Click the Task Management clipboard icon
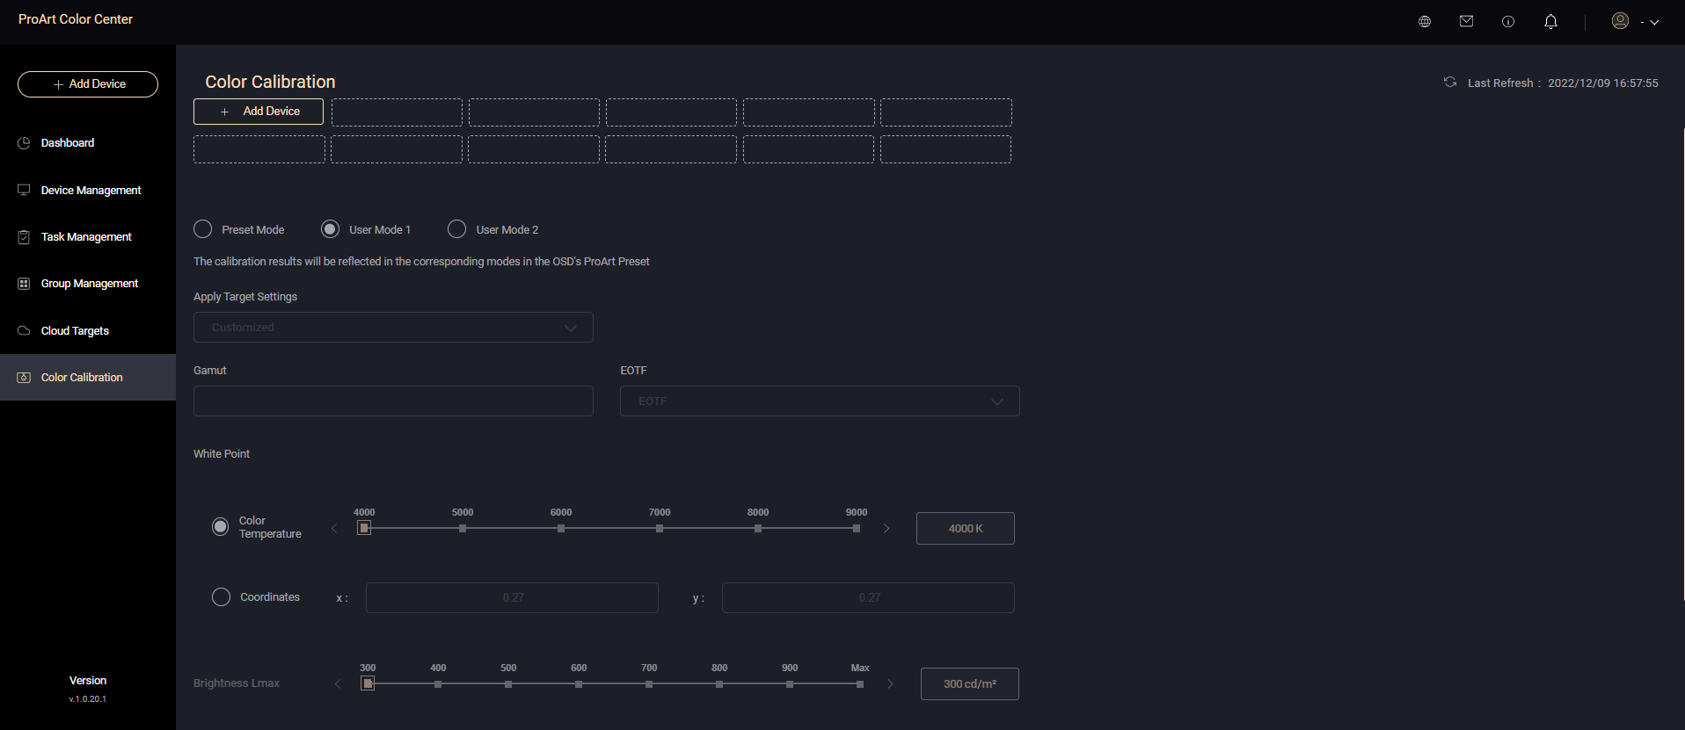1685x730 pixels. [24, 237]
